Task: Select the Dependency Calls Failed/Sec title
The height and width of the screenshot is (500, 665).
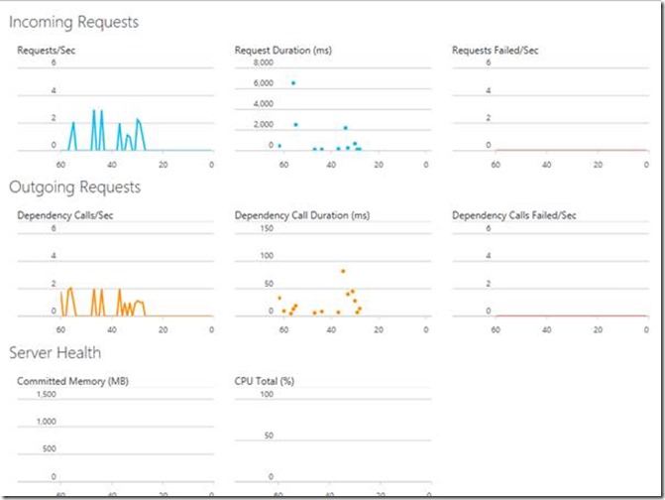Action: point(513,214)
